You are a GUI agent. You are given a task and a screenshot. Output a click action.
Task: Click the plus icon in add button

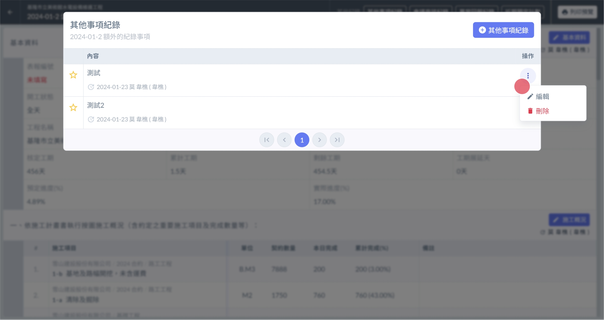pyautogui.click(x=482, y=30)
